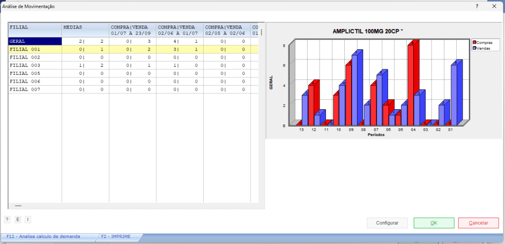Open the F12 Analisa calculo de demanda tab
505x244 pixels.
43,237
